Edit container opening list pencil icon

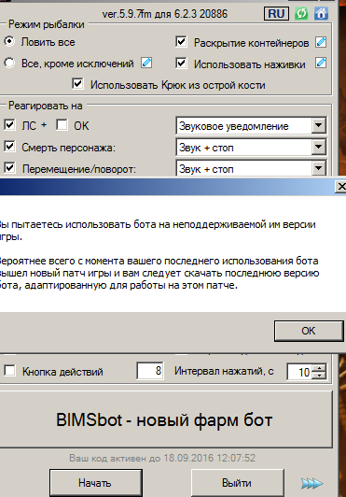pyautogui.click(x=321, y=42)
